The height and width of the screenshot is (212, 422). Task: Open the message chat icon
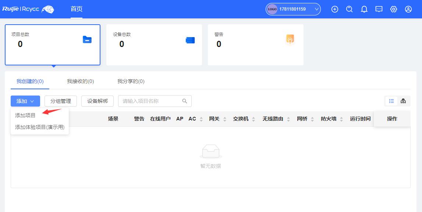[x=379, y=9]
